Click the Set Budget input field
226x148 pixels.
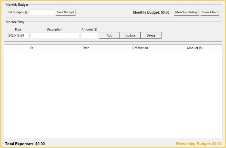click(42, 12)
